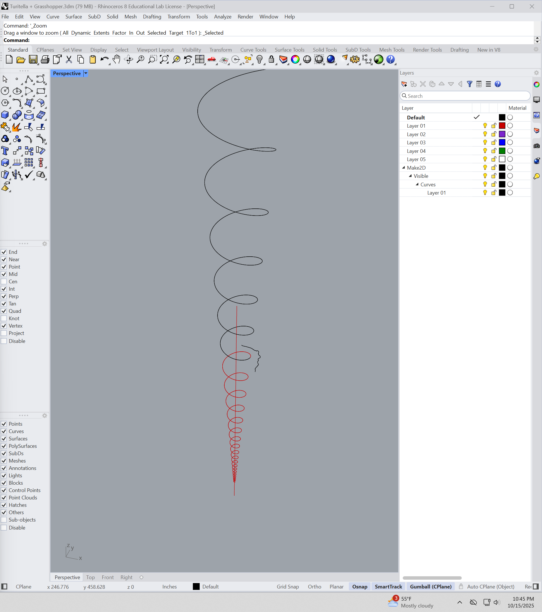Enable the Cen object snap checkbox
Viewport: 542px width, 612px height.
4,281
